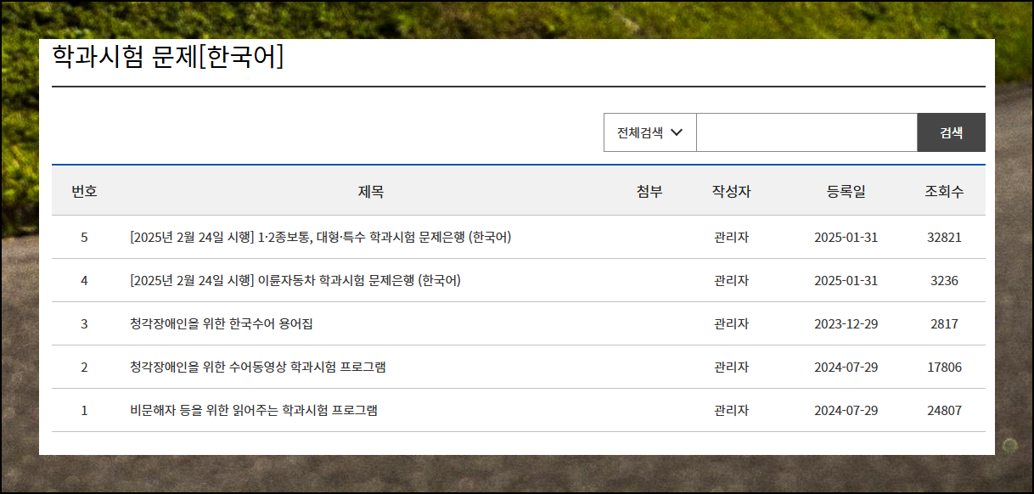Open post '이륜자동차 학과시험 문제은행 (한국어)'
The height and width of the screenshot is (494, 1034).
[295, 280]
